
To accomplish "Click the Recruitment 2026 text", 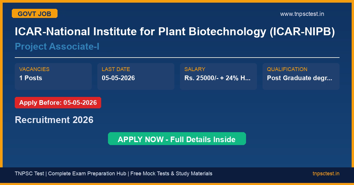I will tap(54, 120).
